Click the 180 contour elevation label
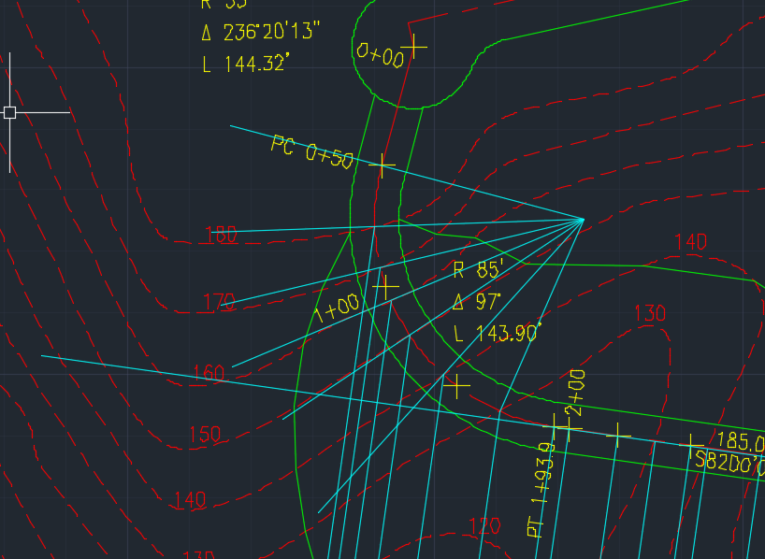The height and width of the screenshot is (559, 765). pos(221,236)
